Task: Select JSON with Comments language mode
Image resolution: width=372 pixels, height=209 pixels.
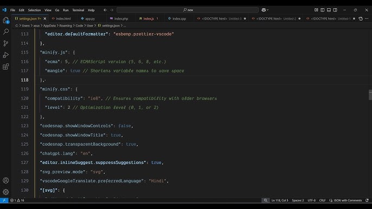Action: pos(345,200)
